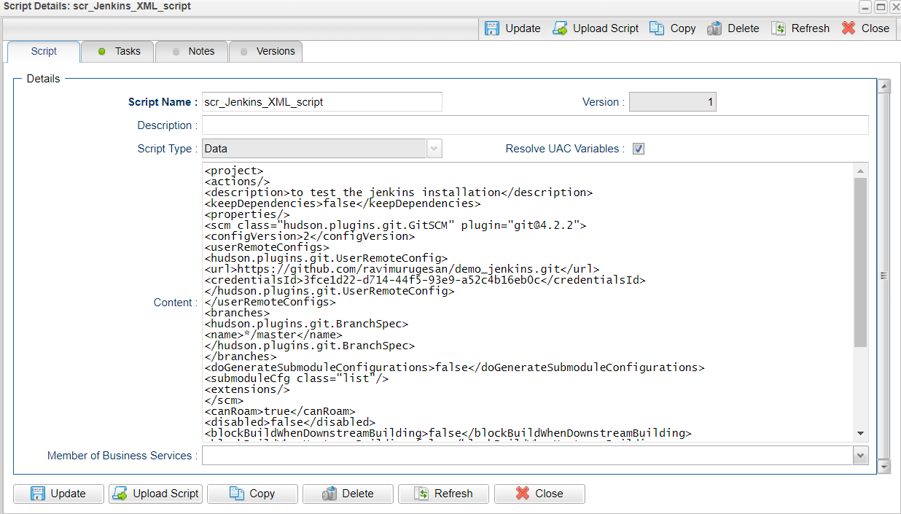Click the bottom Refresh button
Viewport: 901px width, 514px height.
443,494
